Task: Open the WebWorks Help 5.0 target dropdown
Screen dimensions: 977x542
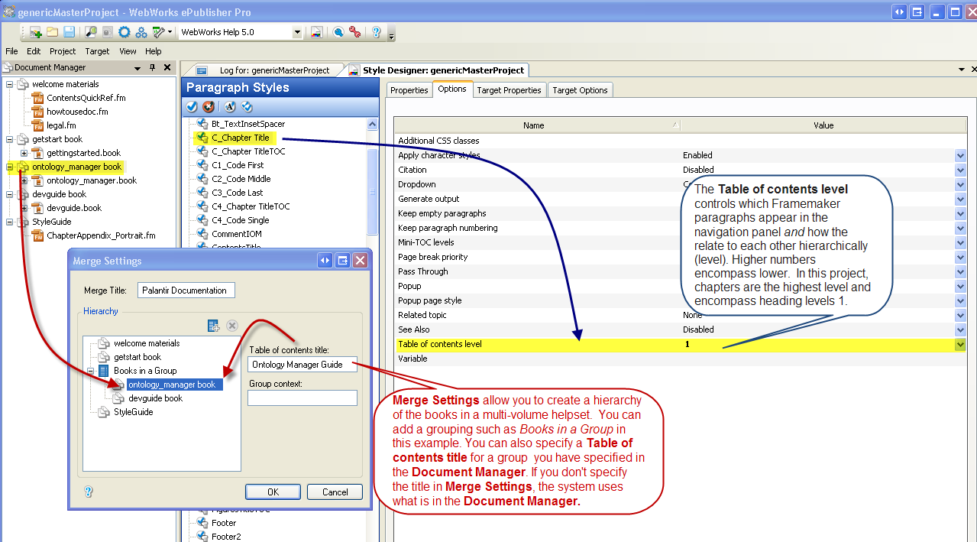Action: click(x=297, y=33)
